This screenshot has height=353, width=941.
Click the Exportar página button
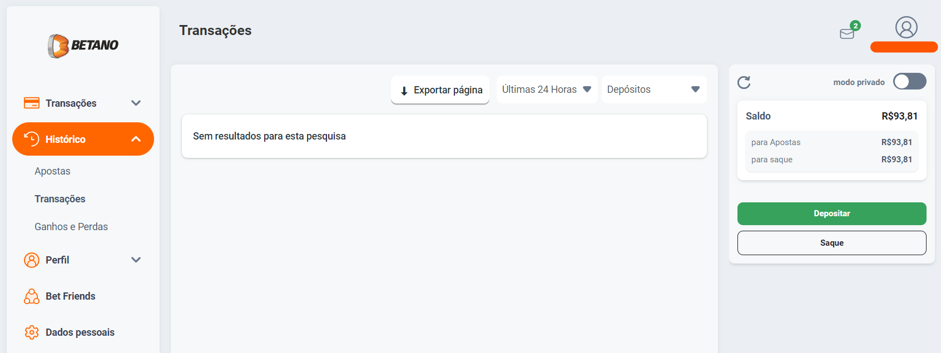point(440,90)
